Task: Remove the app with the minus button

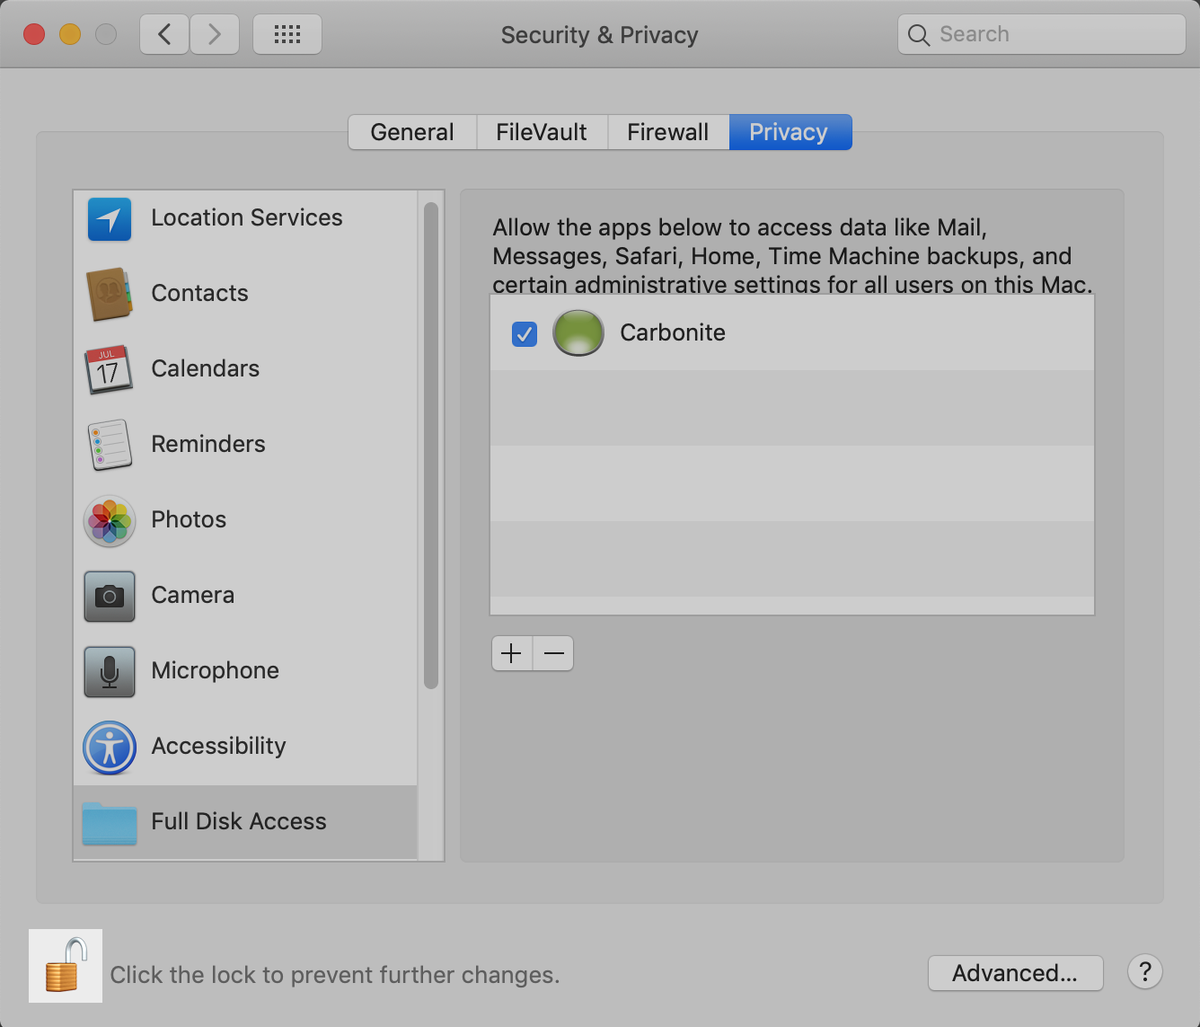Action: click(553, 653)
